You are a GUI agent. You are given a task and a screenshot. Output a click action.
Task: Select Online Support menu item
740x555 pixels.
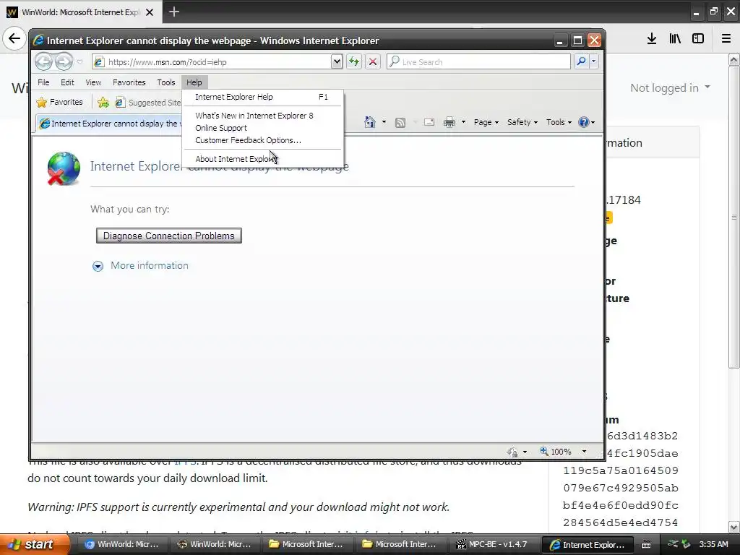tap(263, 128)
